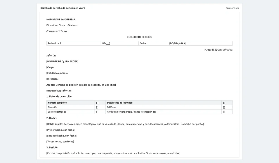Click the bracket field next to Dirección row
Screen dimensions: 279x163
pyautogui.click(x=100, y=107)
